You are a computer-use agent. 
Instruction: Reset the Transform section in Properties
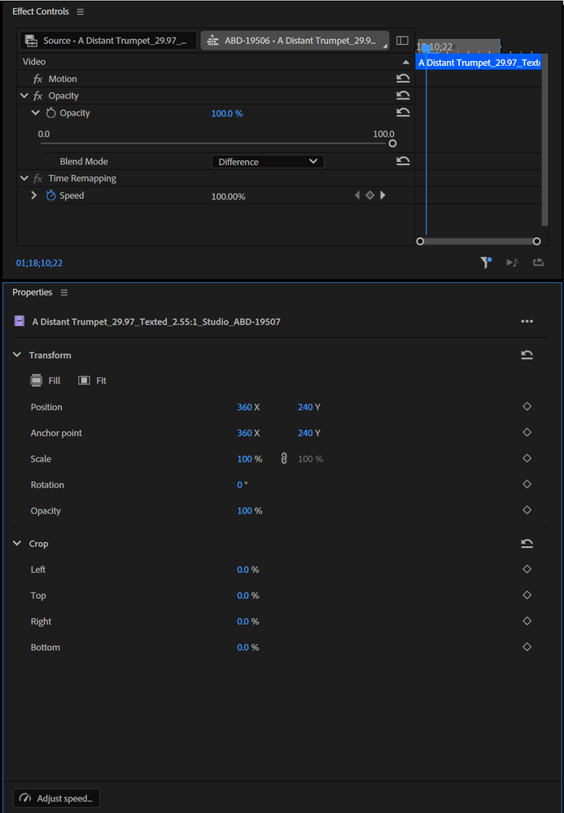point(527,355)
